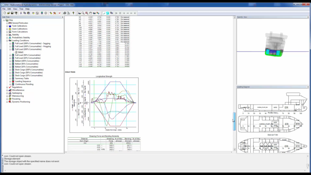
Task: Select the Miscellaneous tree item
Action: pyautogui.click(x=18, y=90)
